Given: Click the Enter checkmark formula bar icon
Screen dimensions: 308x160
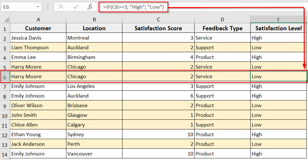Looking at the screenshot, I should (x=76, y=7).
